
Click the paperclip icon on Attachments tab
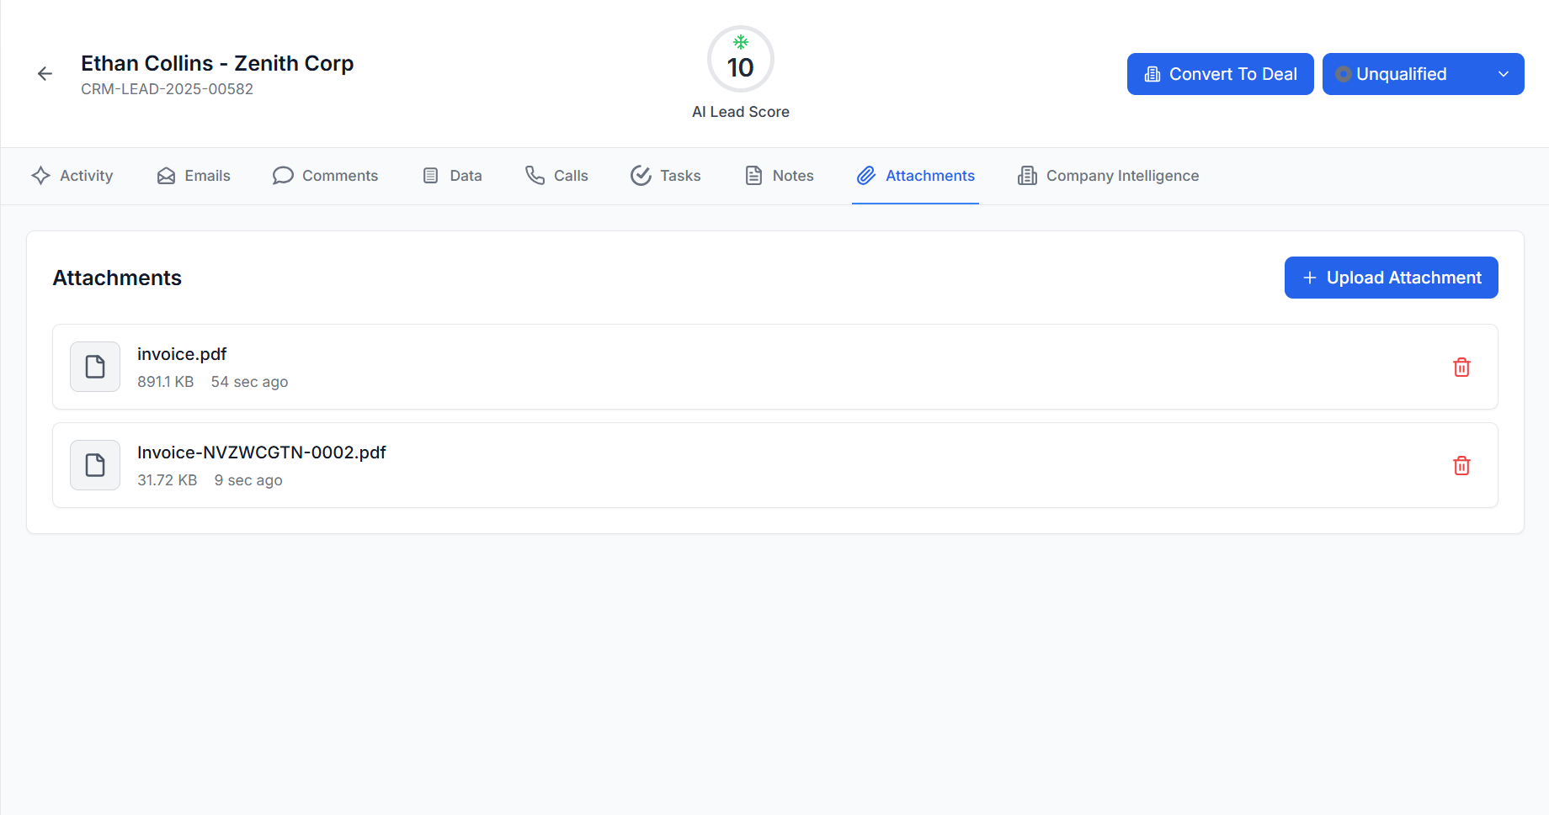pos(866,176)
